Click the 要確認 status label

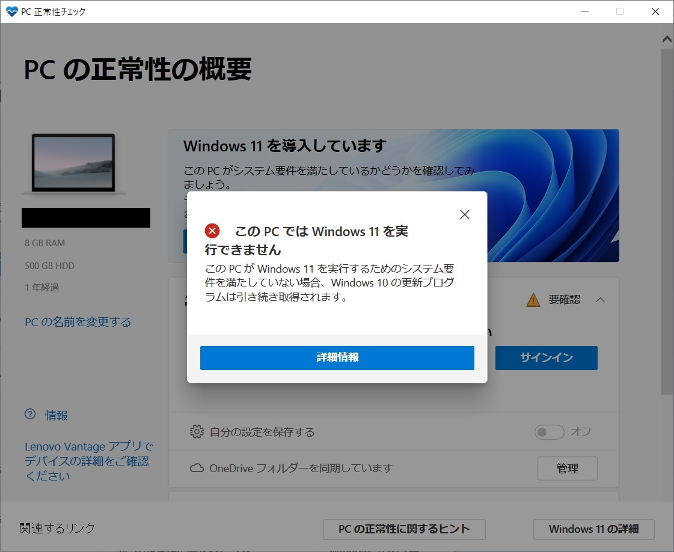[564, 299]
